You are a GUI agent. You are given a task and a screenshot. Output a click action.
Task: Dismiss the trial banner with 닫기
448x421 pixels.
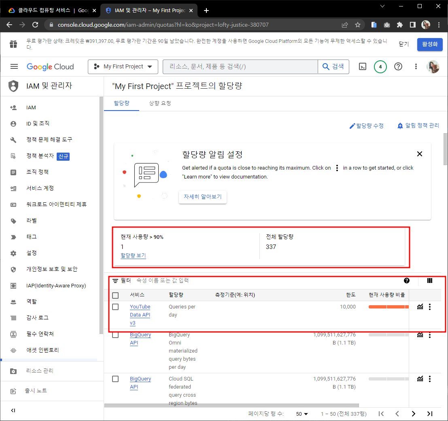click(x=404, y=44)
